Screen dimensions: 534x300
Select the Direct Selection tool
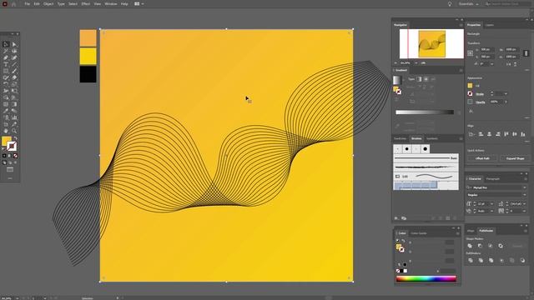[14, 44]
